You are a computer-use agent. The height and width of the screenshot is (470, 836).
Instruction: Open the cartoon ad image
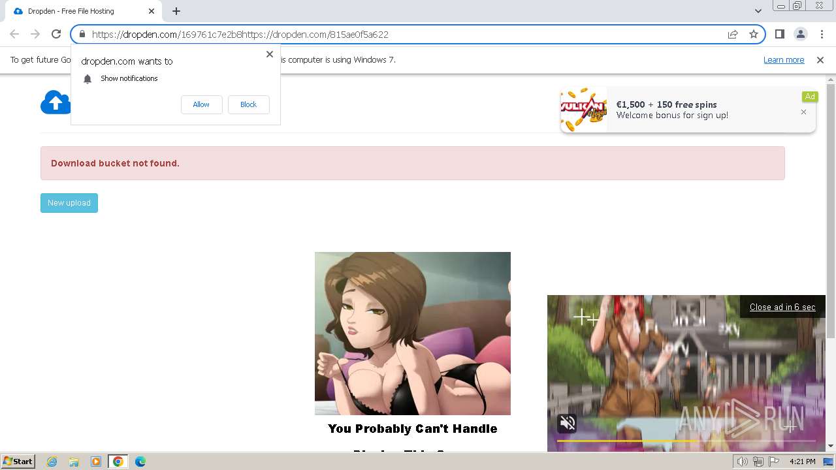tap(413, 334)
